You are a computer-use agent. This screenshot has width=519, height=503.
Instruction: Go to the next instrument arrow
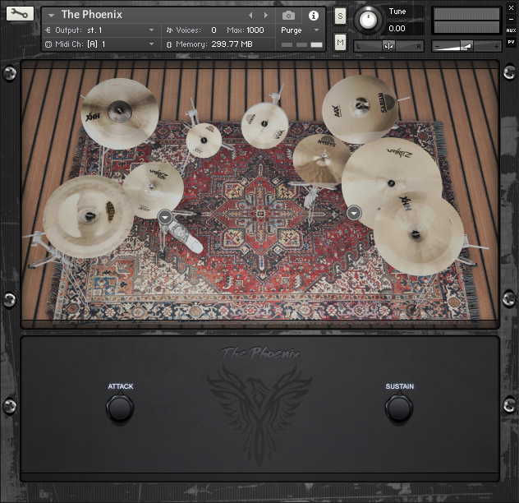point(265,16)
